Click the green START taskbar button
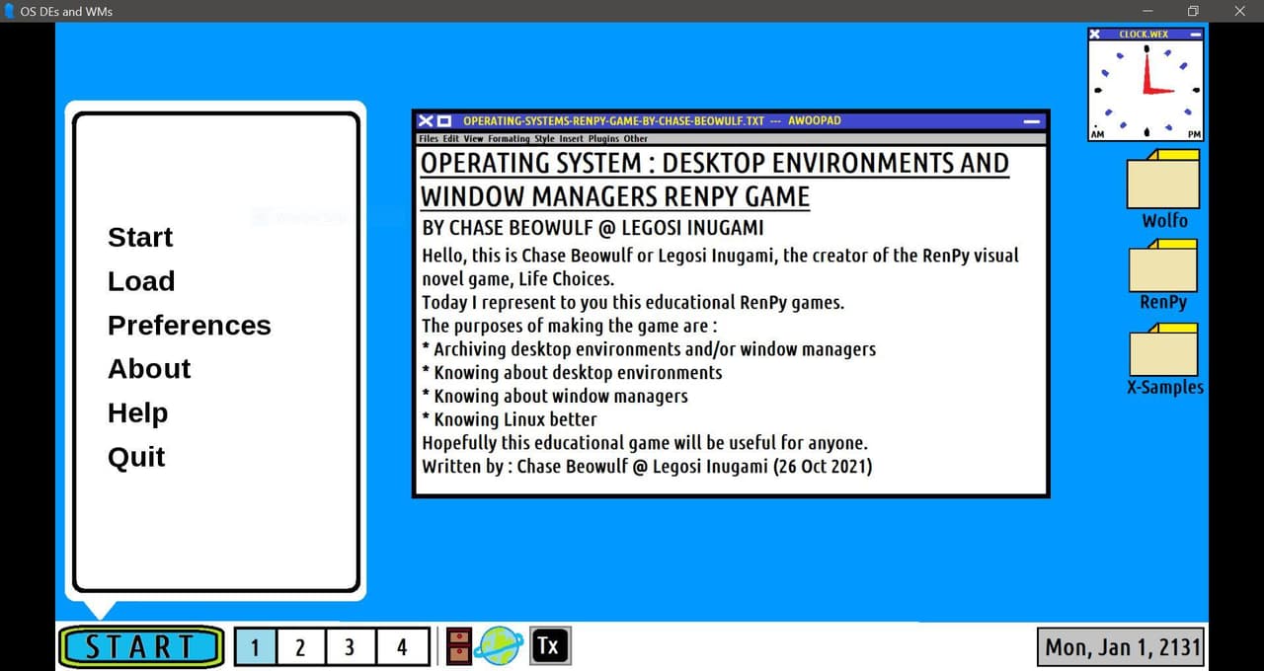Viewport: 1264px width, 671px height. coord(141,647)
